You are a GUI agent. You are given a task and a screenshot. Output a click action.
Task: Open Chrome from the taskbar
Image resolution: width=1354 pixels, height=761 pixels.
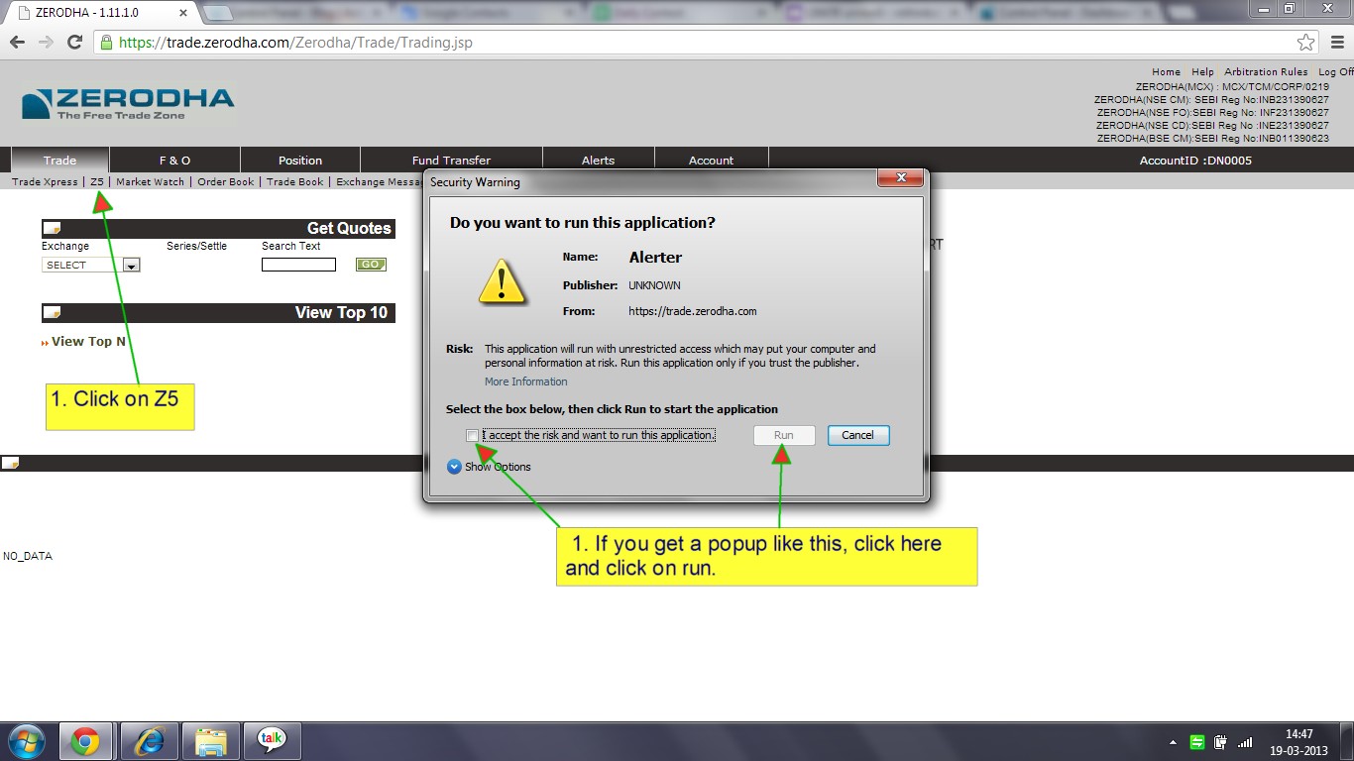[85, 741]
